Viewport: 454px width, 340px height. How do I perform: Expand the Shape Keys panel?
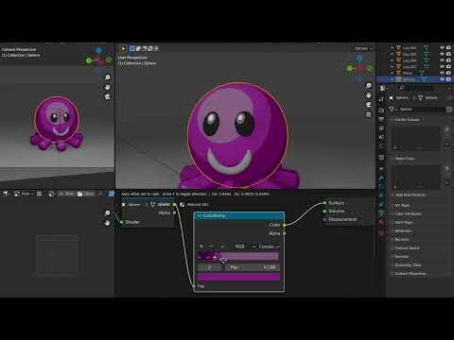point(405,159)
